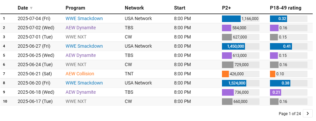Click the 1,524,000 viewers bar

234,83
